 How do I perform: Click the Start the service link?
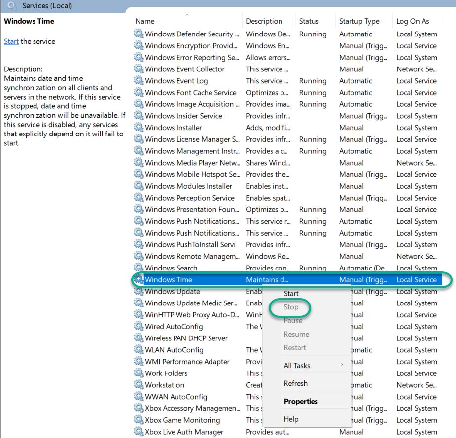pyautogui.click(x=11, y=41)
